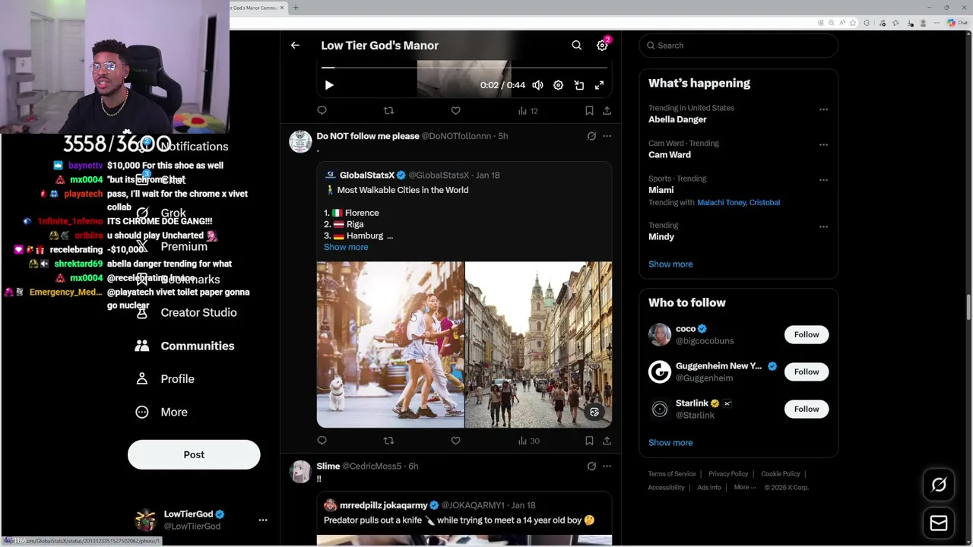
Task: View analytics showing 12 views
Action: pyautogui.click(x=528, y=111)
